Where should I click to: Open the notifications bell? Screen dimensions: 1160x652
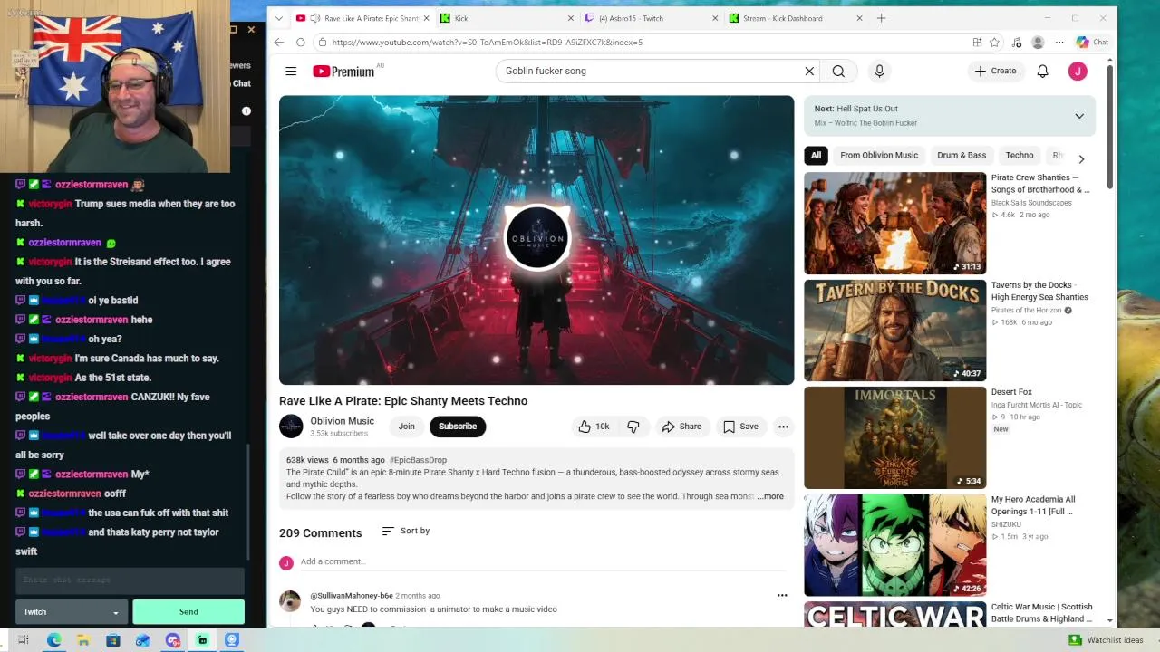coord(1042,71)
